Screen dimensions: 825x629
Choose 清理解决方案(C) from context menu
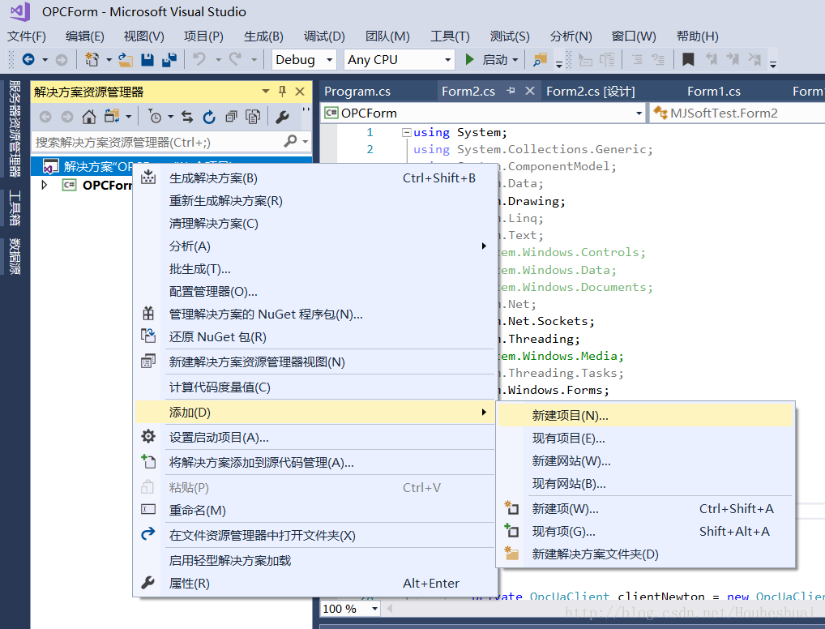click(314, 223)
